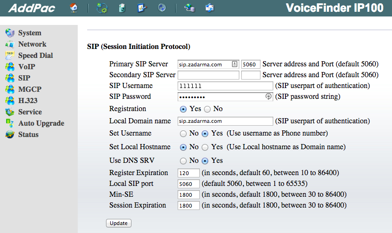Viewport: 392px width, 233px height.
Task: Click the Network icon in sidebar
Action: coord(9,44)
